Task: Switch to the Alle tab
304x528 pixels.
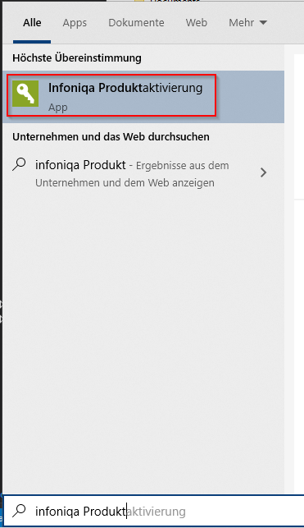Action: [32, 22]
